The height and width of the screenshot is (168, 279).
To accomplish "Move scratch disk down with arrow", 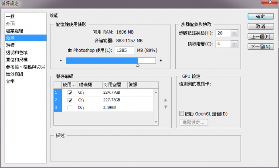I will point(166,107).
